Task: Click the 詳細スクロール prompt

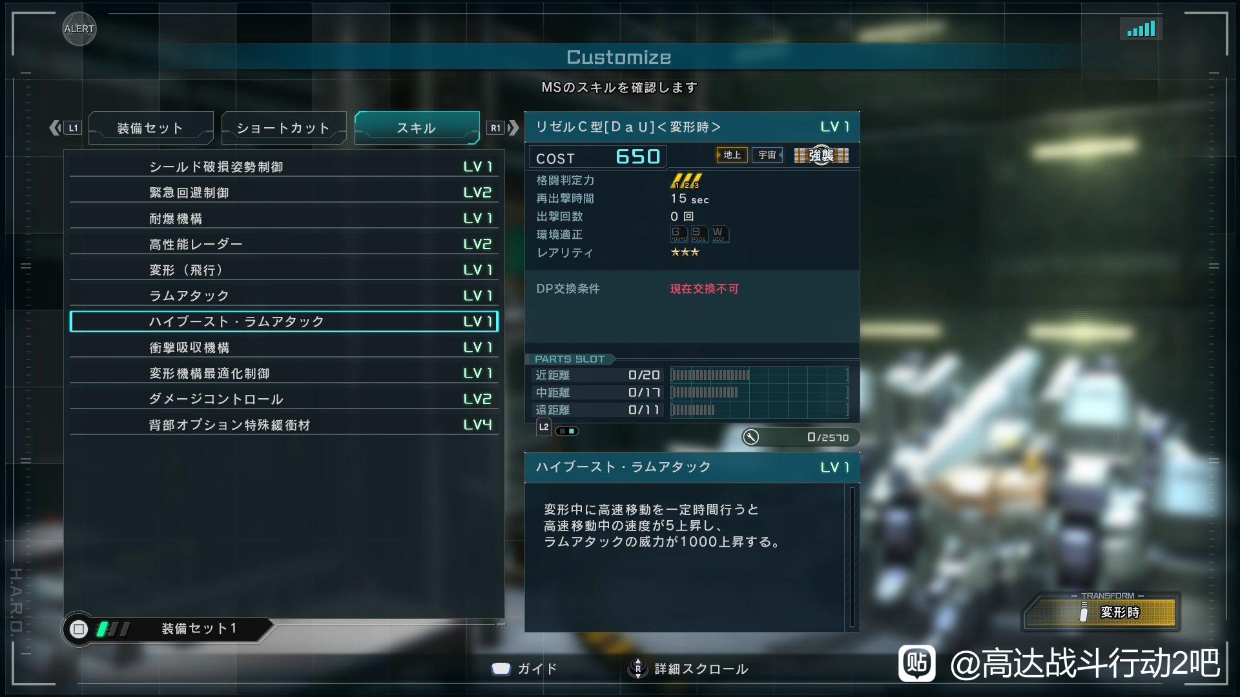Action: click(x=688, y=669)
